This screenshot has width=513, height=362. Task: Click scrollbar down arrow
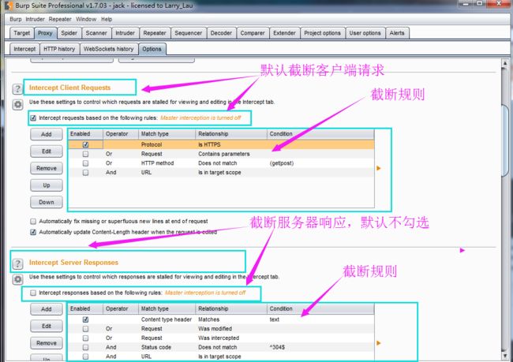(505, 355)
